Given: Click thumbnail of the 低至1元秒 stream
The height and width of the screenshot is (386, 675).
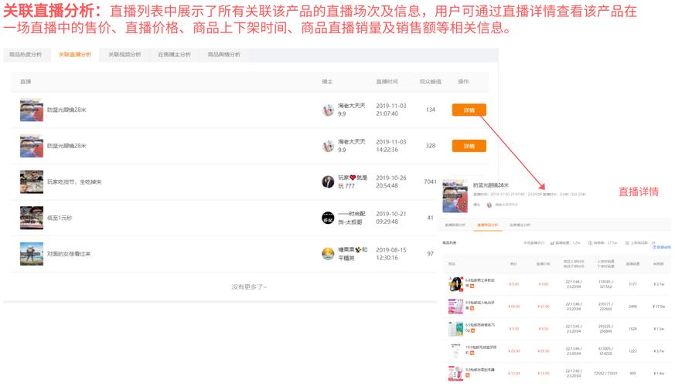Looking at the screenshot, I should pyautogui.click(x=32, y=218).
